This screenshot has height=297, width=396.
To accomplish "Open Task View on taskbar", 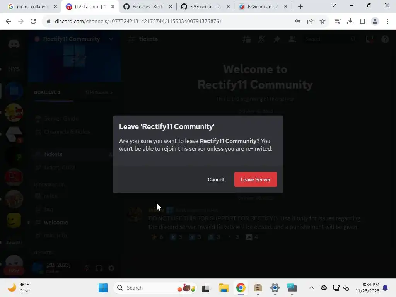I will (206, 288).
